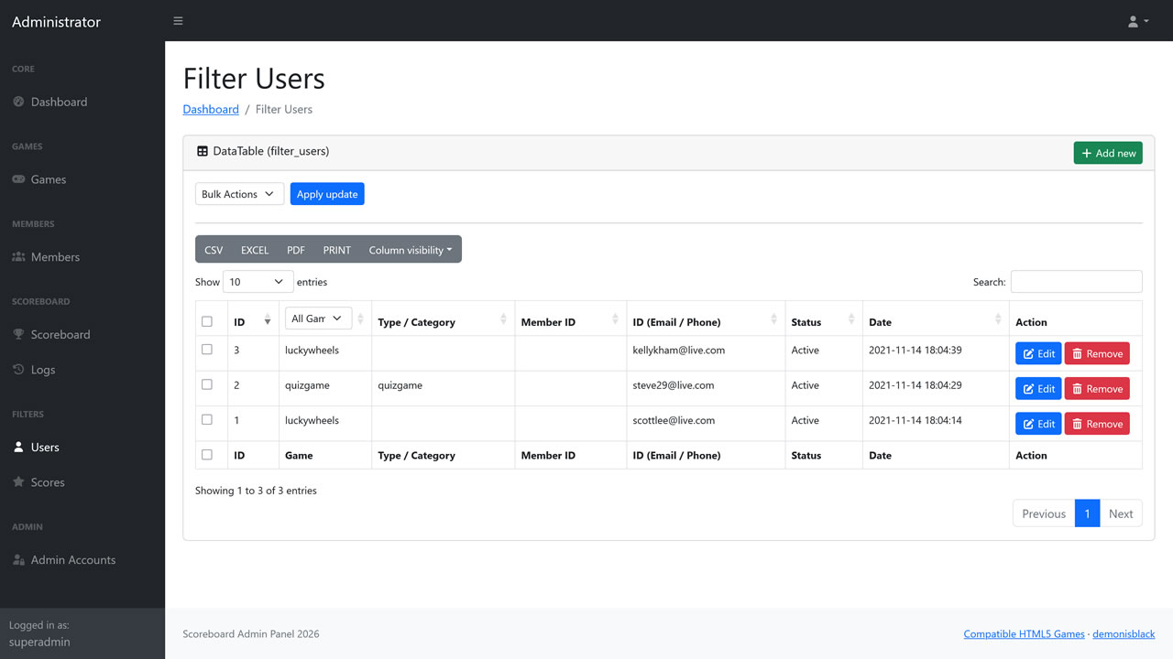This screenshot has width=1173, height=659.
Task: Export table using PDF button
Action: [296, 250]
